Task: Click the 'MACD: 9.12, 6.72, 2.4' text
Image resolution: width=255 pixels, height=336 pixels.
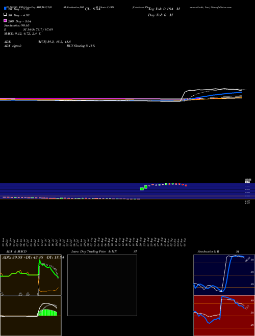Action: point(20,34)
